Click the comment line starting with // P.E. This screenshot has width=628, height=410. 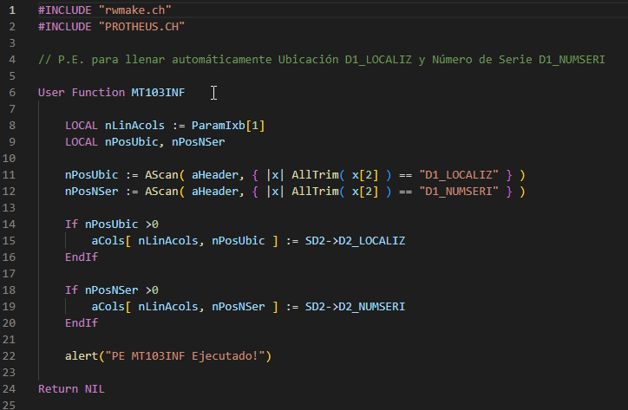click(x=322, y=60)
